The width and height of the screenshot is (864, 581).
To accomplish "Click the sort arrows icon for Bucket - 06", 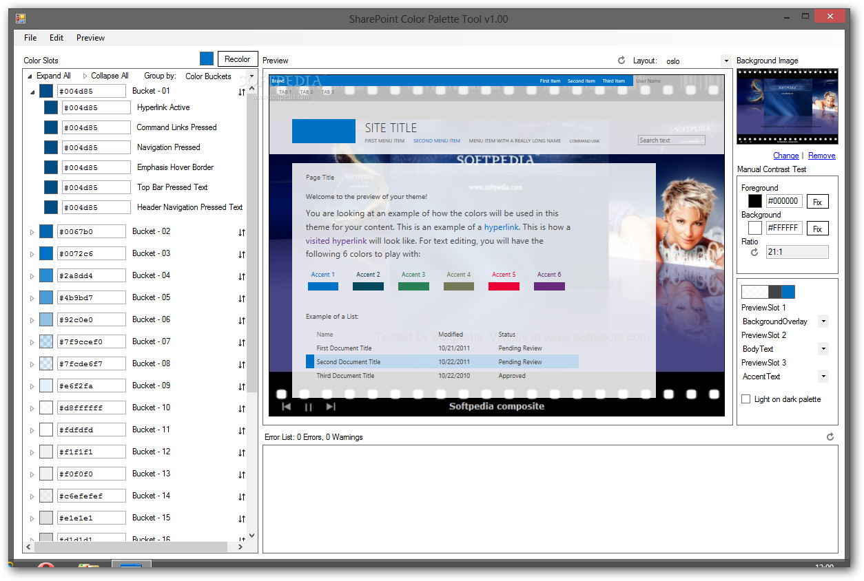I will (x=242, y=321).
